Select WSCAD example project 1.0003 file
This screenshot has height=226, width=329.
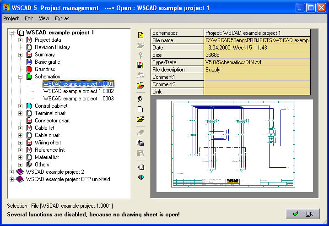coord(78,99)
